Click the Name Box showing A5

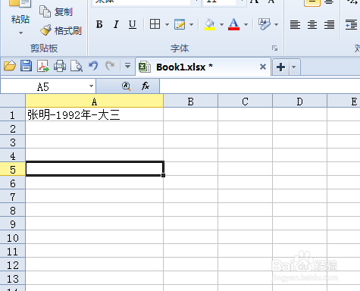coord(43,86)
